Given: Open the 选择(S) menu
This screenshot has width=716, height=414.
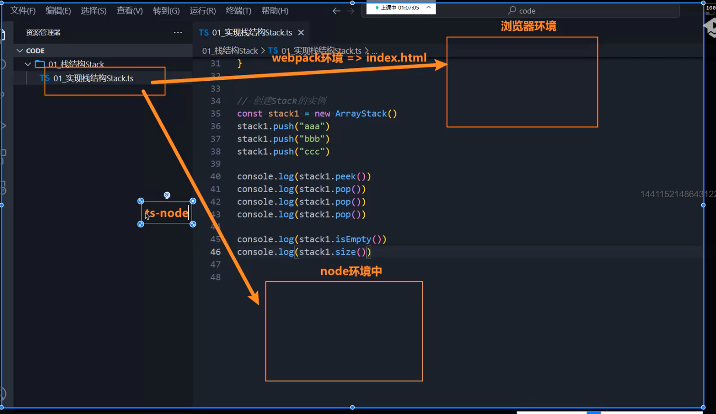Looking at the screenshot, I should (x=93, y=10).
